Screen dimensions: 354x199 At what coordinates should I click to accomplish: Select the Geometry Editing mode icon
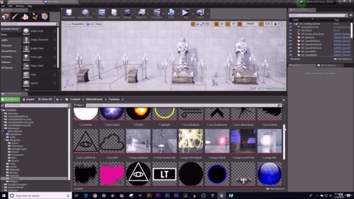(x=45, y=17)
